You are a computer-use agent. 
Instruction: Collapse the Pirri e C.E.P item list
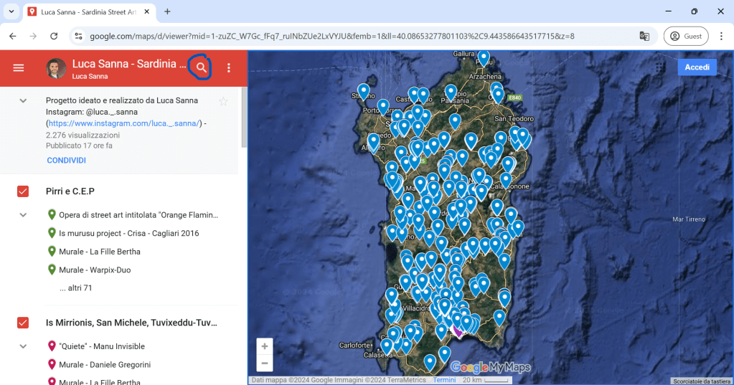23,215
